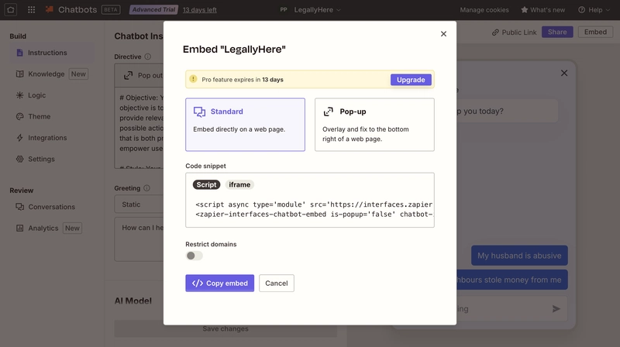Viewport: 620px width, 347px height.
Task: Open the apps grid launcher icon
Action: pos(31,10)
